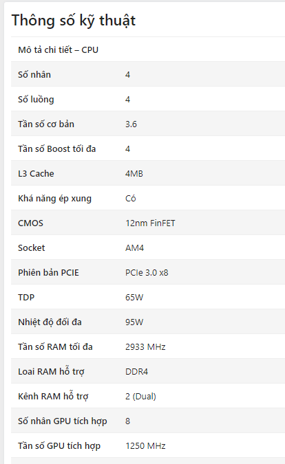Select the DDR4 RAM type value
Image resolution: width=285 pixels, height=464 pixels.
point(136,372)
